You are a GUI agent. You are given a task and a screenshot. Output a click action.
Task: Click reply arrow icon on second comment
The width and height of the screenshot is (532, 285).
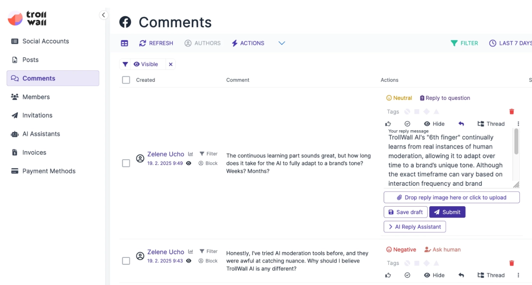pos(461,275)
